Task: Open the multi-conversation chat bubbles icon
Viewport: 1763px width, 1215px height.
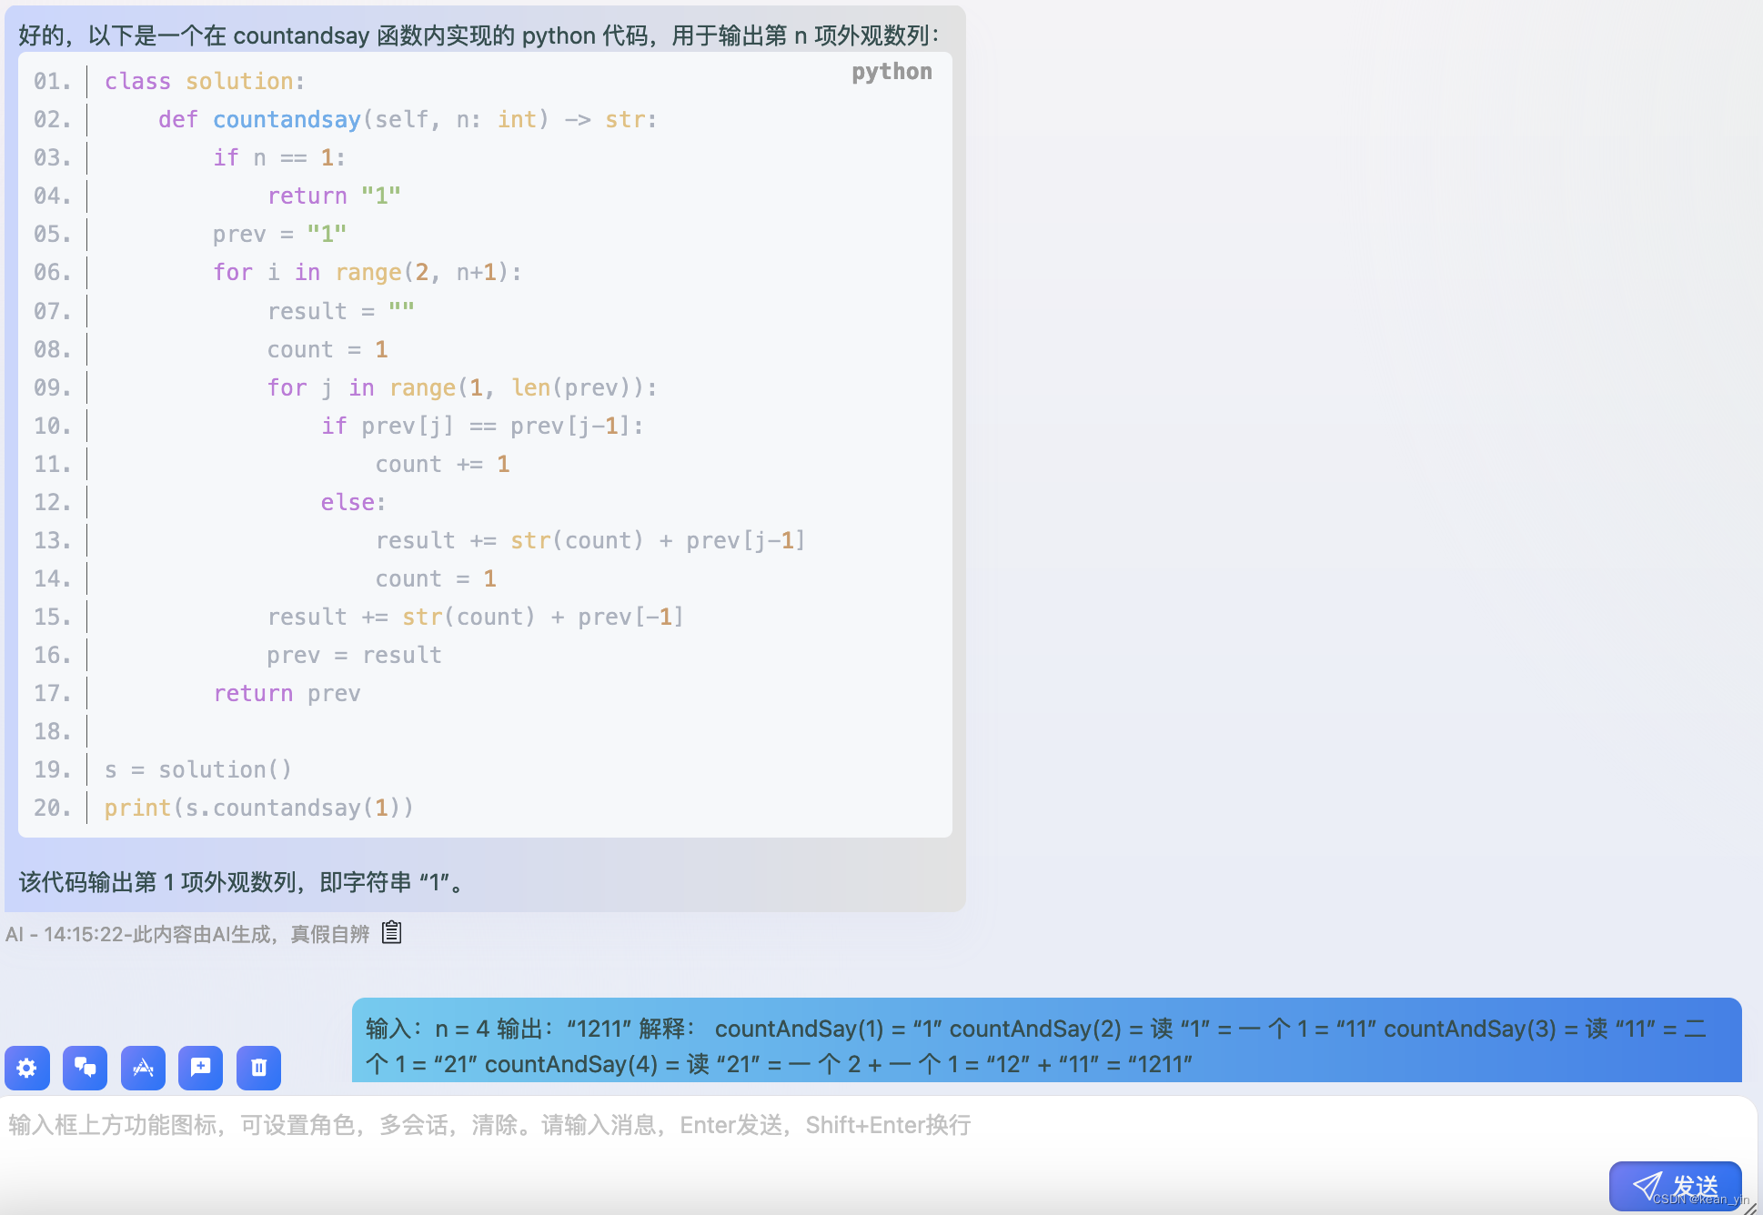Action: [x=86, y=1068]
